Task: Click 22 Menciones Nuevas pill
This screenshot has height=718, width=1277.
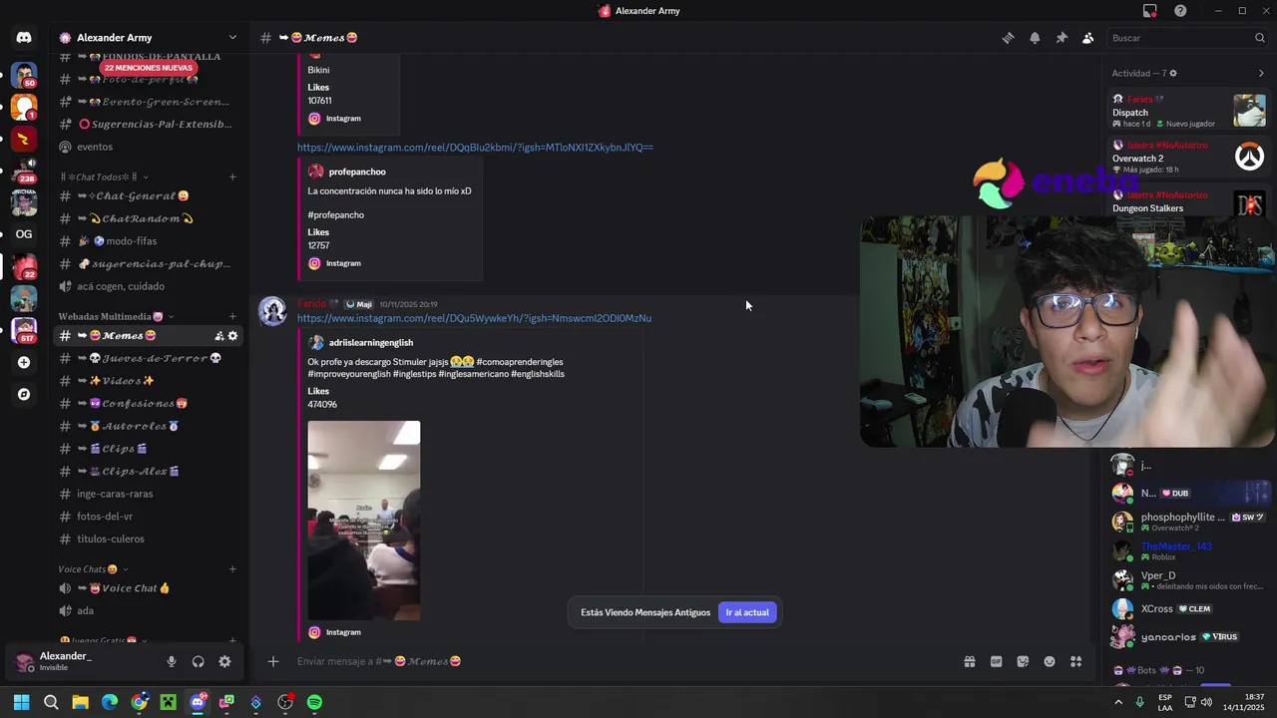Action: [149, 68]
